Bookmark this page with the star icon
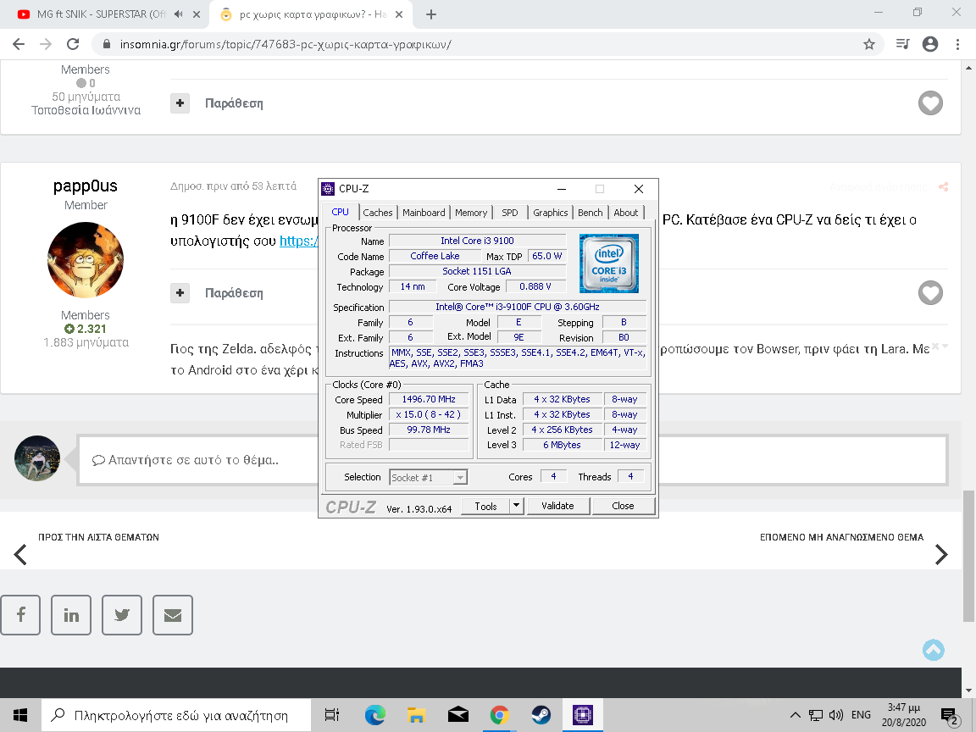The width and height of the screenshot is (976, 732). pos(869,44)
